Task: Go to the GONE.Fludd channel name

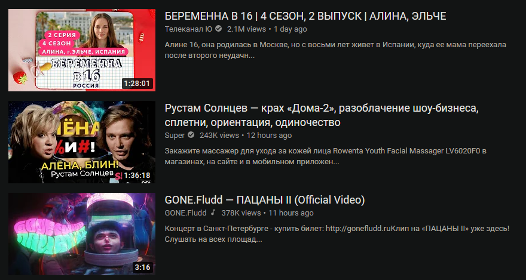Action: 185,213
